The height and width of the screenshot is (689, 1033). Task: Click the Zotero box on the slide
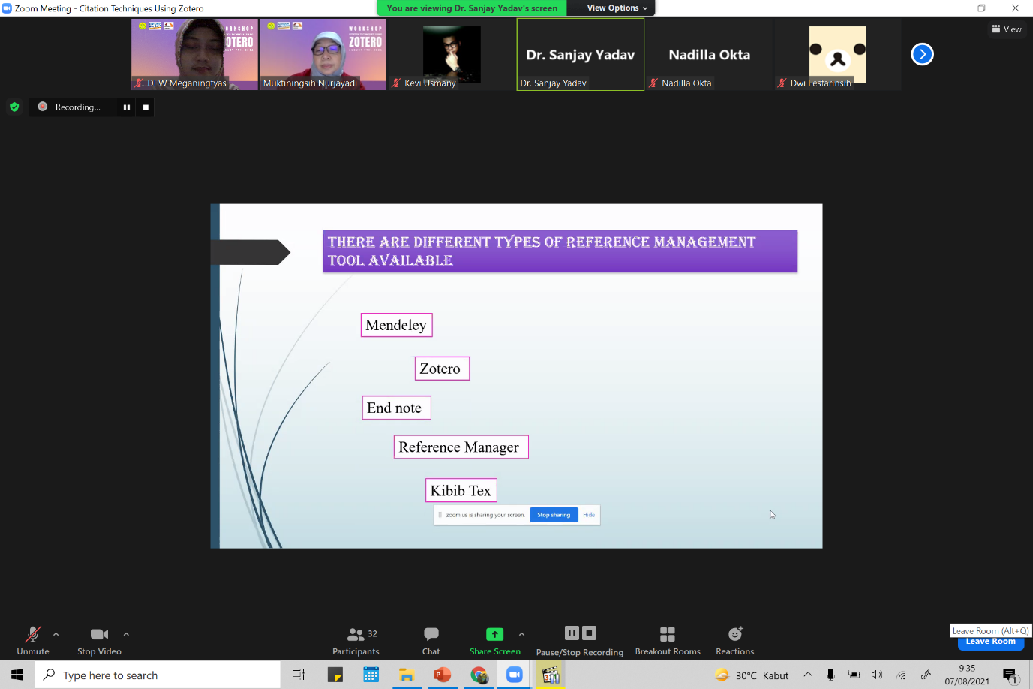pos(442,369)
